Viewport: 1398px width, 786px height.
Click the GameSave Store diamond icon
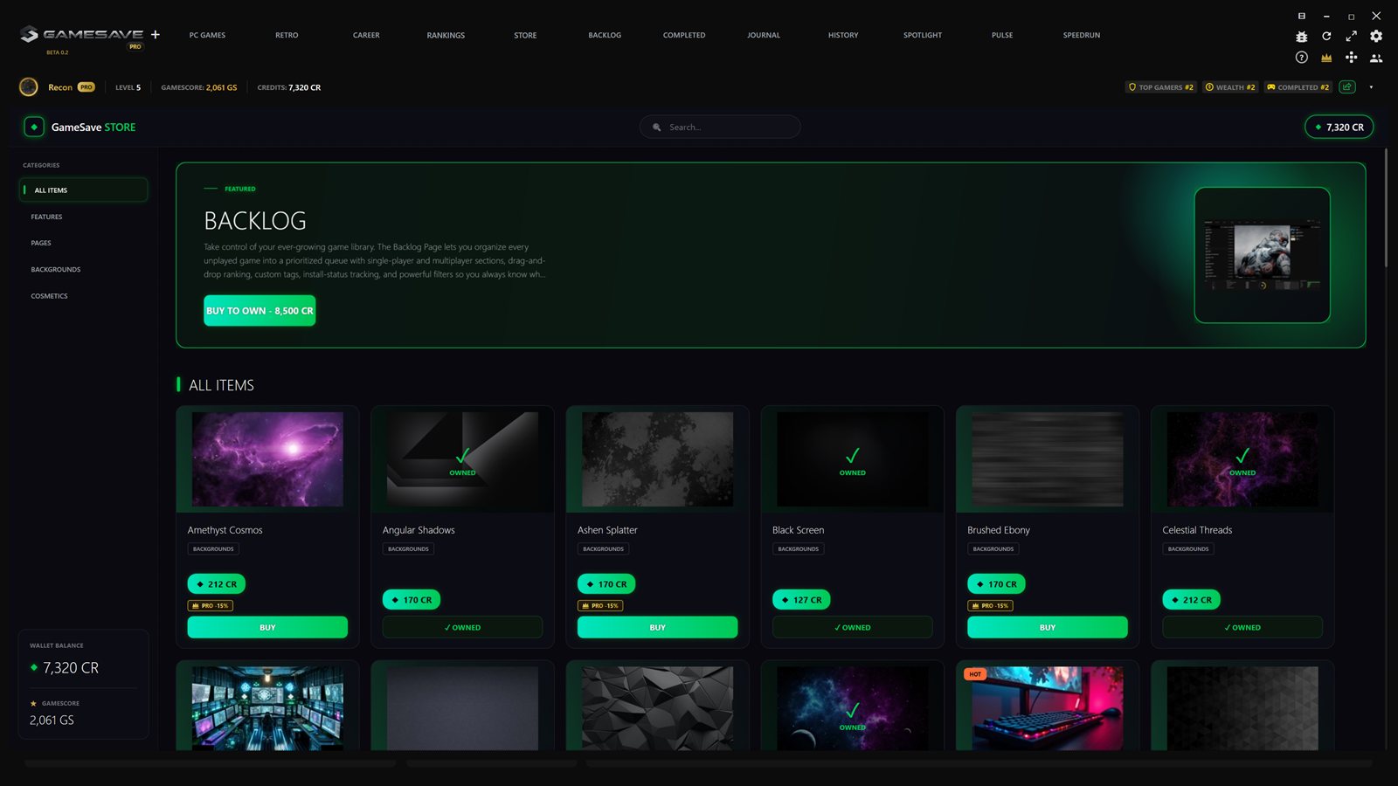pos(34,127)
